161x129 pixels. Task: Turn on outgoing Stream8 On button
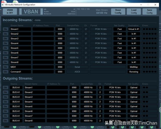tap(6, 121)
